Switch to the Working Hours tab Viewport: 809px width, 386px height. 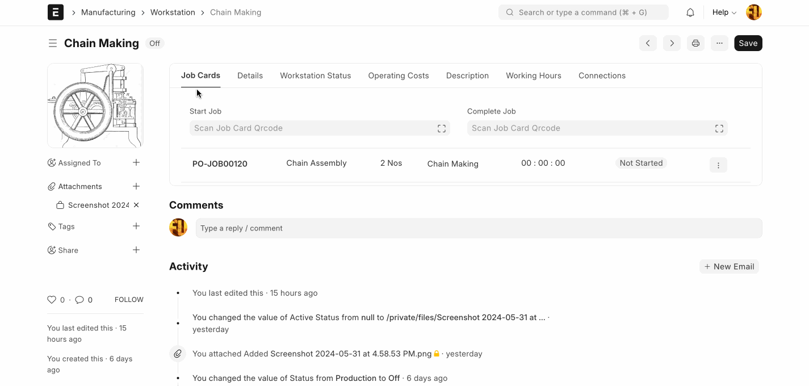(533, 75)
